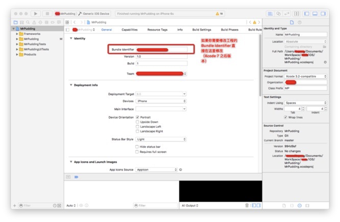340x222 pixels.
Task: Click the Version field
Action: coord(161,56)
